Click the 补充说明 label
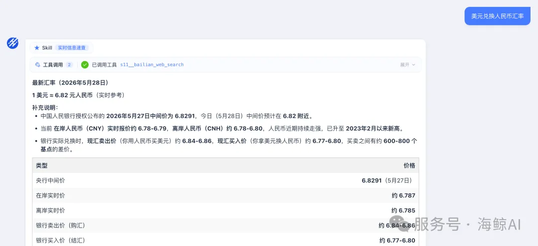The width and height of the screenshot is (538, 246). (45, 107)
